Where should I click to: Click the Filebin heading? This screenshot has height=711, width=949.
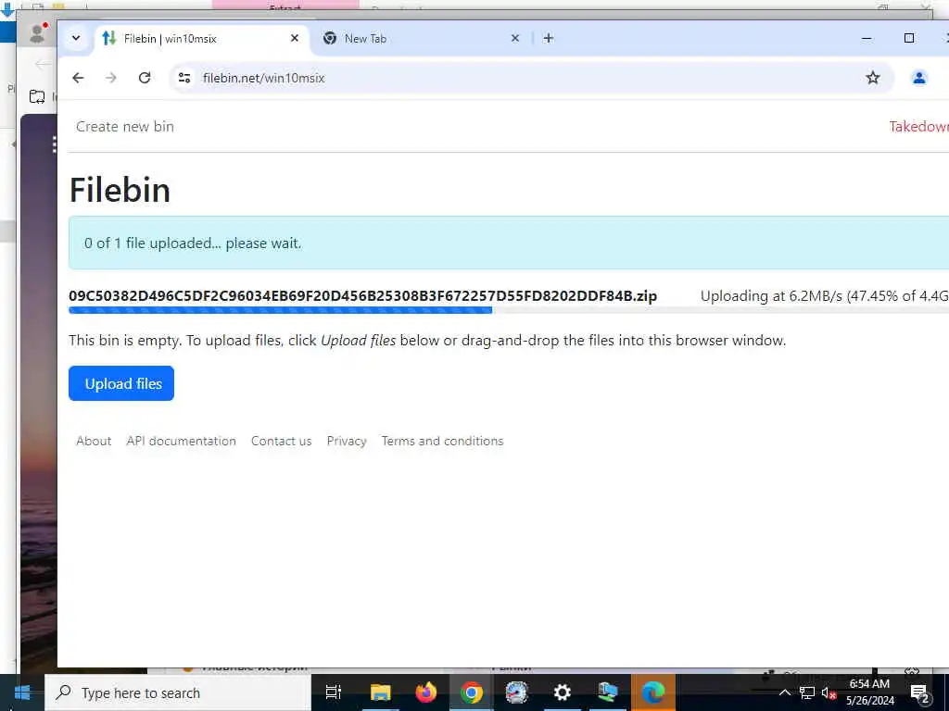point(120,190)
